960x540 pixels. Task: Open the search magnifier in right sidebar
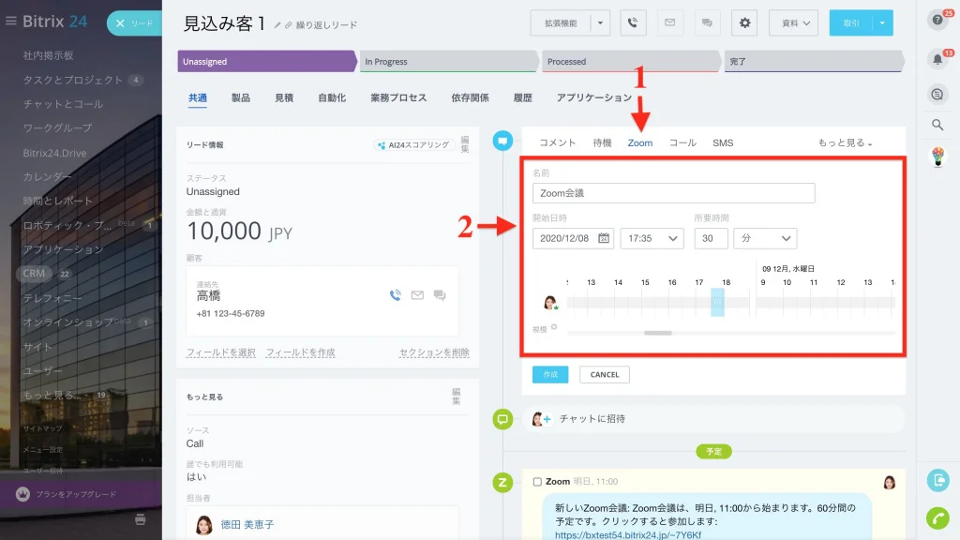937,125
